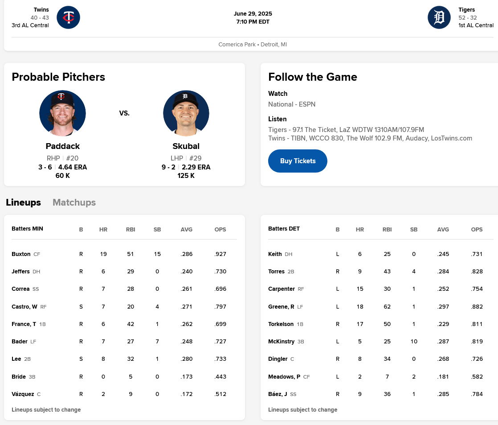The image size is (498, 425).
Task: Click Comerica Park venue link
Action: pos(237,44)
